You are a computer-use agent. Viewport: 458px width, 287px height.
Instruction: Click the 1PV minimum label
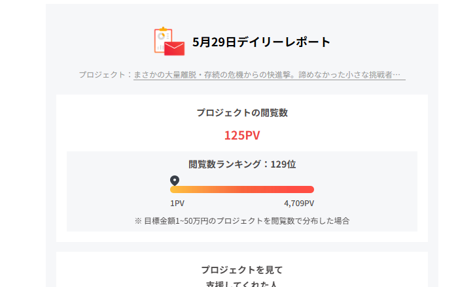[x=177, y=203]
